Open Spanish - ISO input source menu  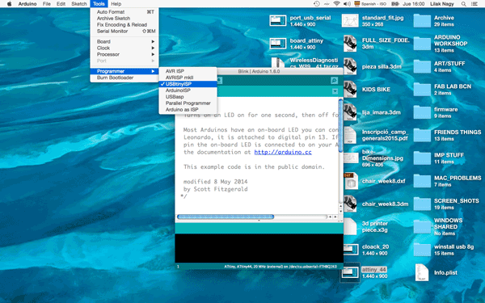click(370, 4)
